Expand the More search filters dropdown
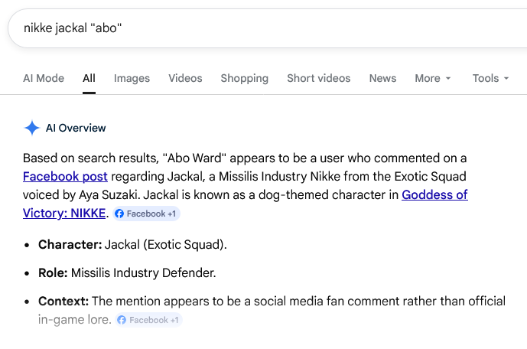The image size is (527, 349). pyautogui.click(x=433, y=78)
